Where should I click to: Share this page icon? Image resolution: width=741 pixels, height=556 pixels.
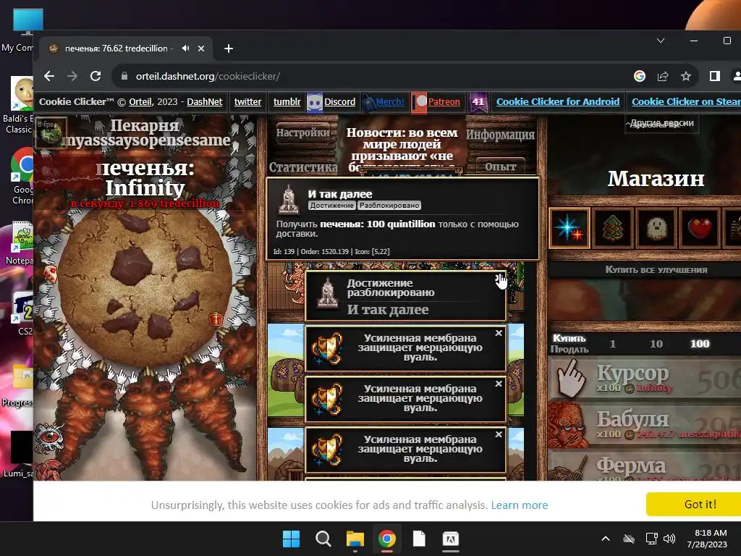(663, 76)
